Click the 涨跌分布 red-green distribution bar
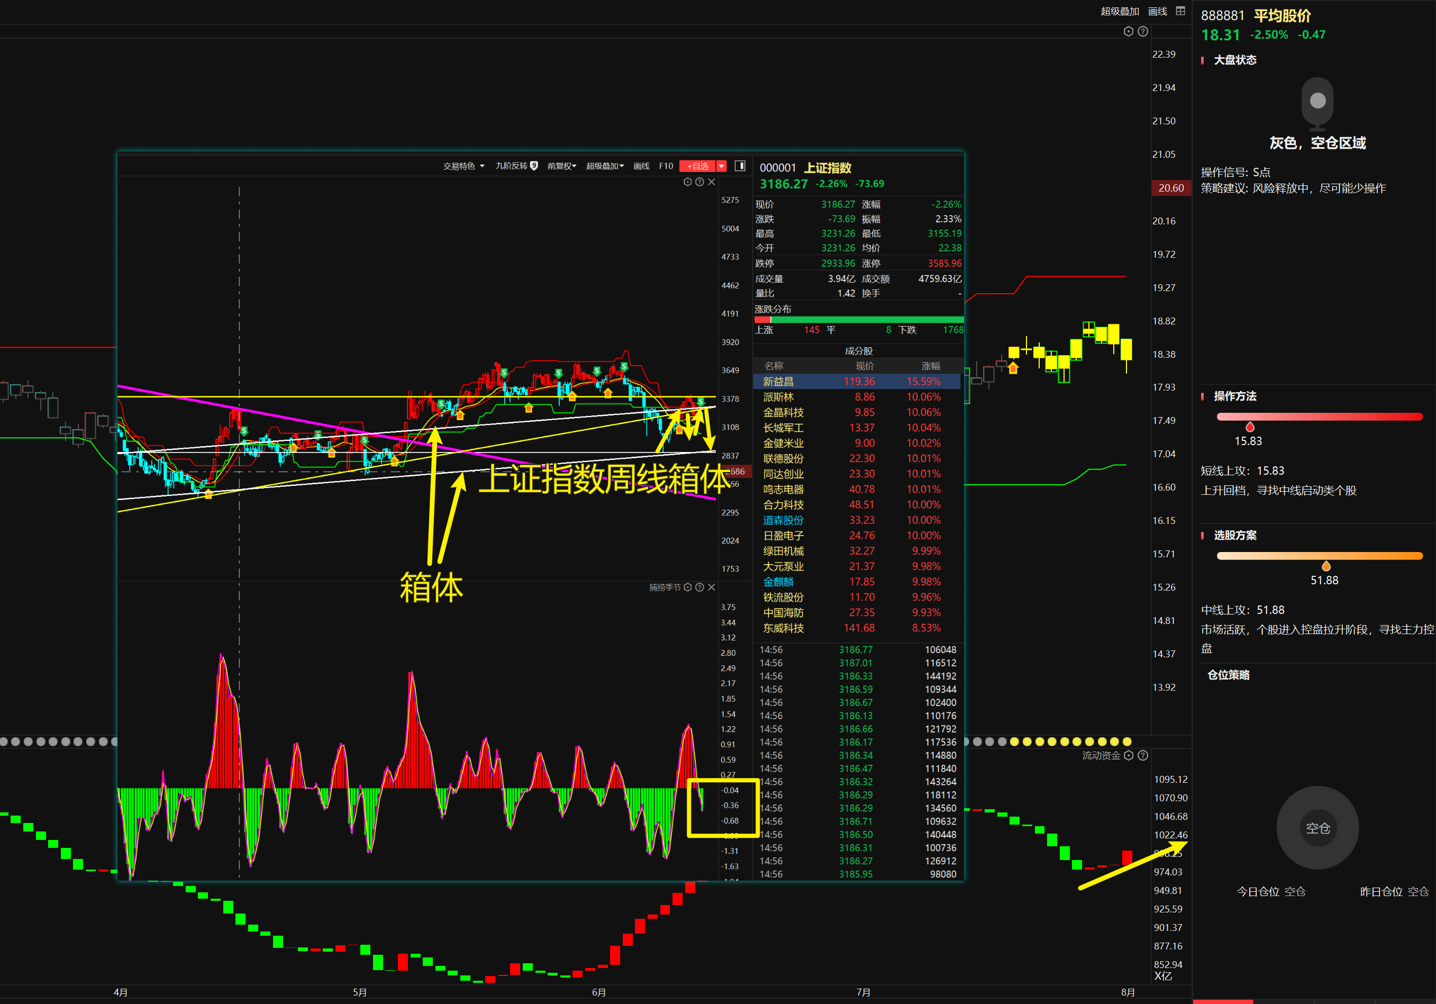Viewport: 1436px width, 1004px height. click(x=859, y=320)
